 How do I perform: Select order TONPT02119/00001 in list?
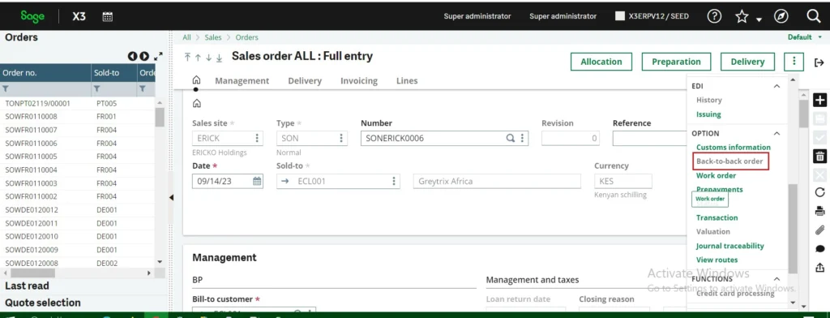pos(37,103)
